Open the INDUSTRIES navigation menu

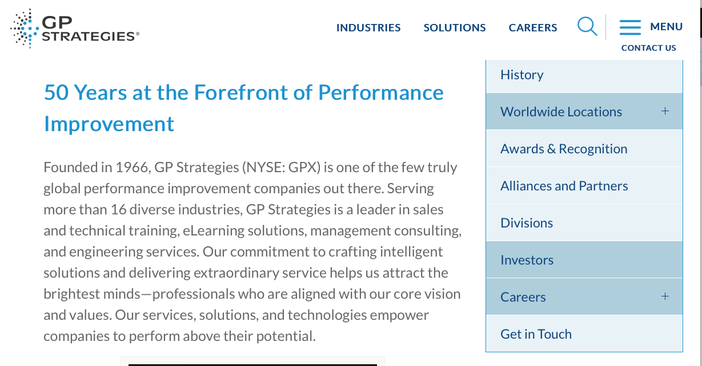tap(368, 27)
